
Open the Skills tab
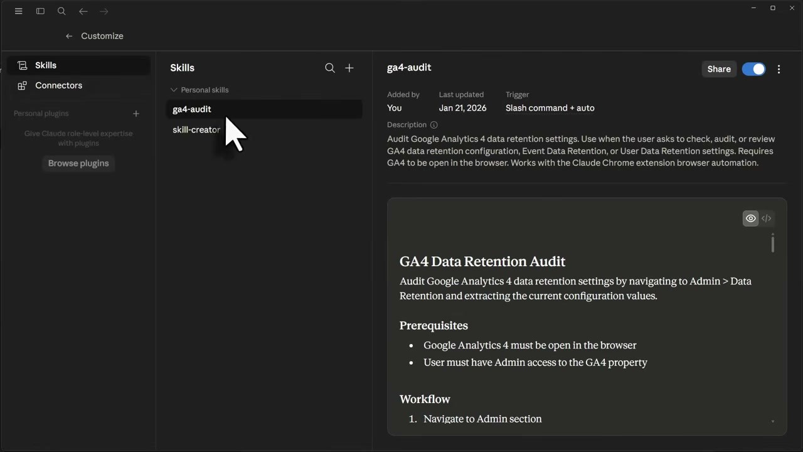(x=78, y=65)
